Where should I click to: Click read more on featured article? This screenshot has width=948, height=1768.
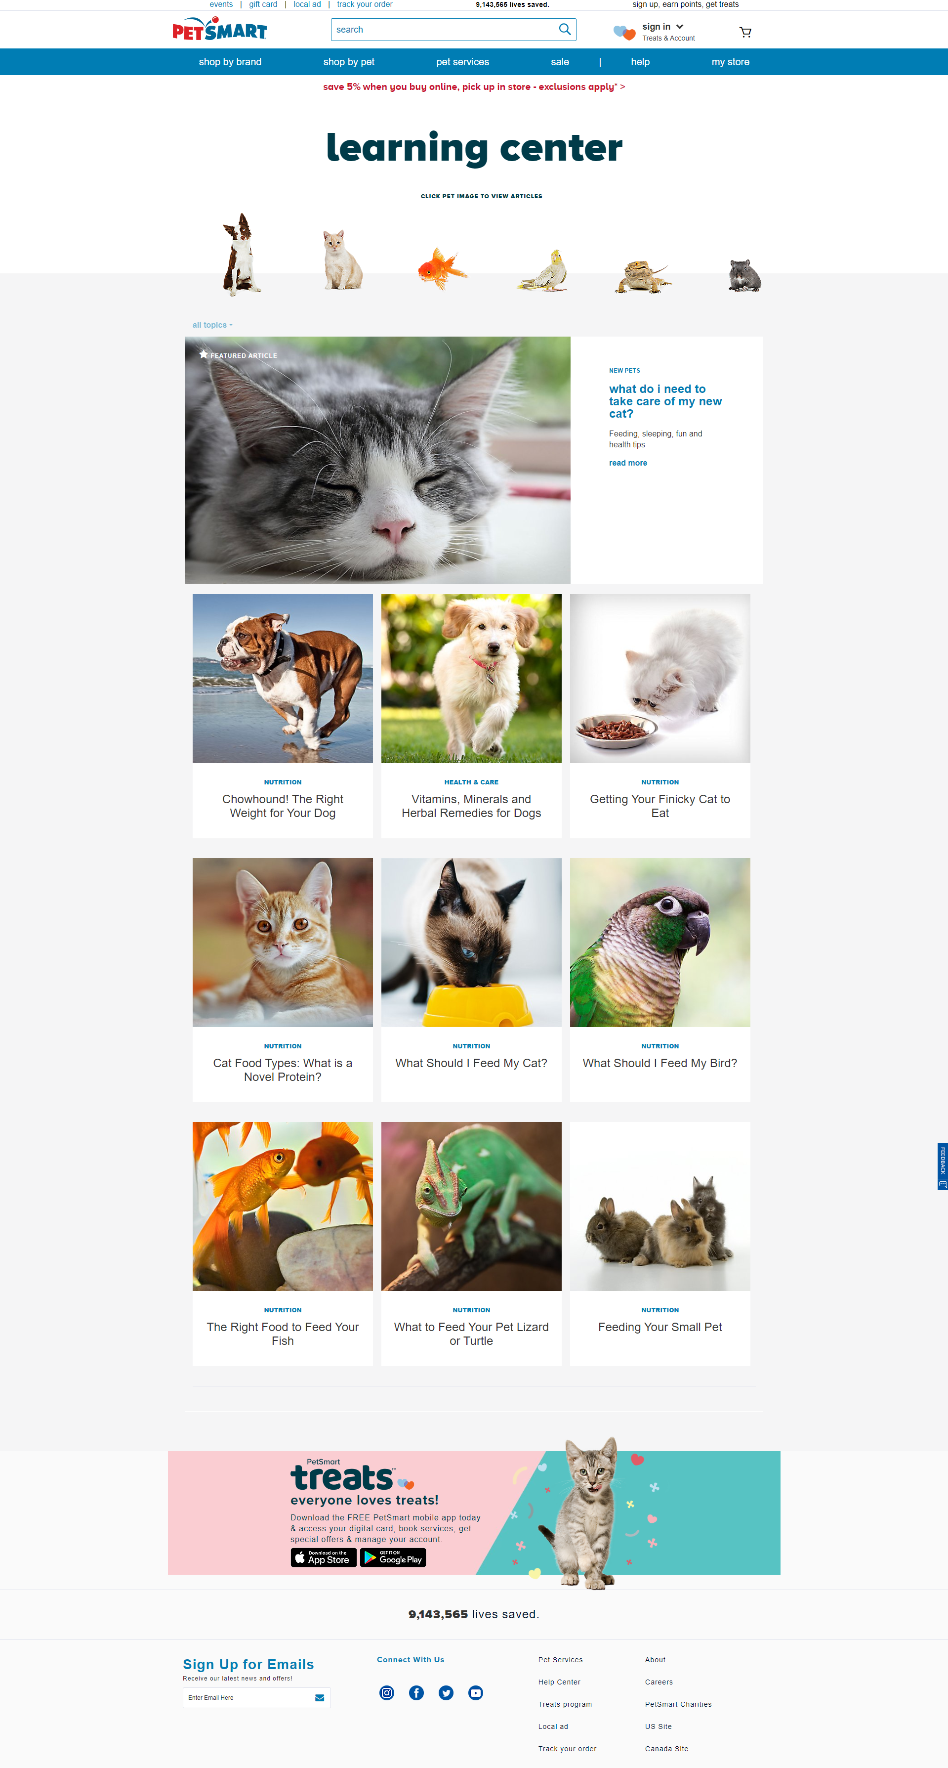click(628, 463)
